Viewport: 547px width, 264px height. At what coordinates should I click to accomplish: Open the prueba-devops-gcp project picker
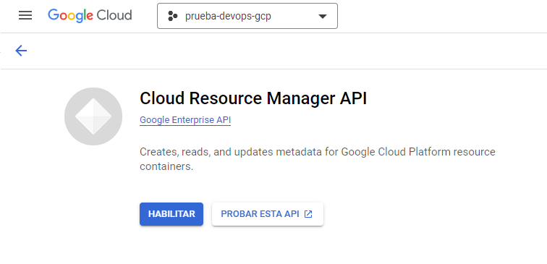coord(247,16)
